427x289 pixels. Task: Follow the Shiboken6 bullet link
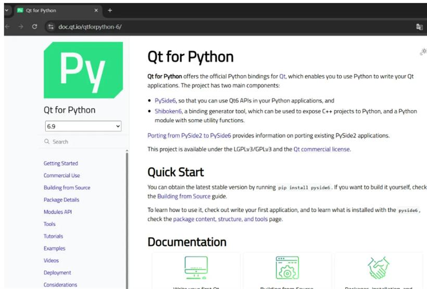click(x=168, y=111)
